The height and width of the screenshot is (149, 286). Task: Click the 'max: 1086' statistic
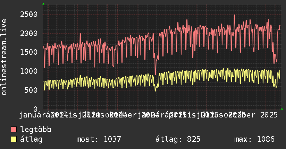click(x=254, y=139)
